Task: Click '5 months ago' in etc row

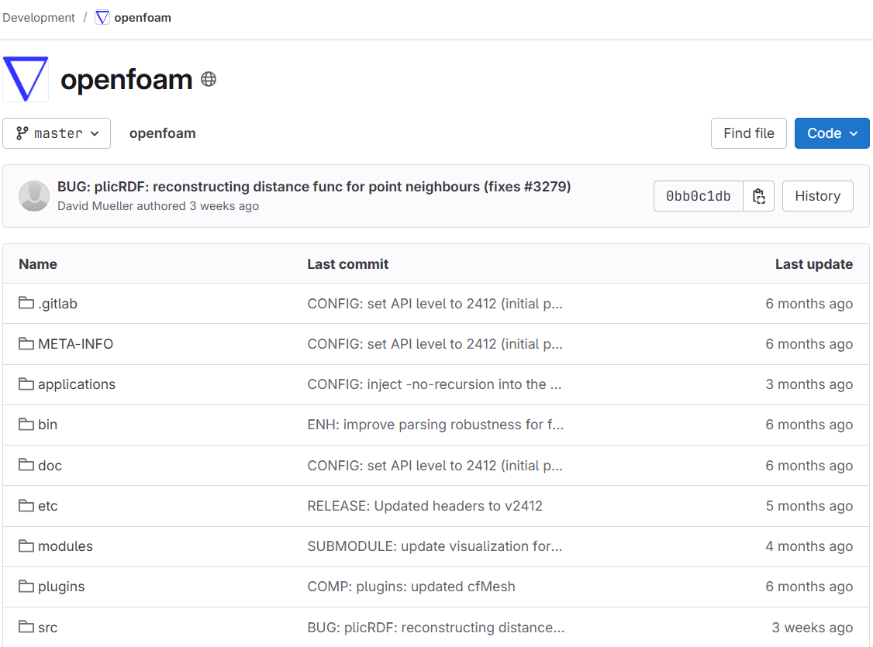Action: 809,506
